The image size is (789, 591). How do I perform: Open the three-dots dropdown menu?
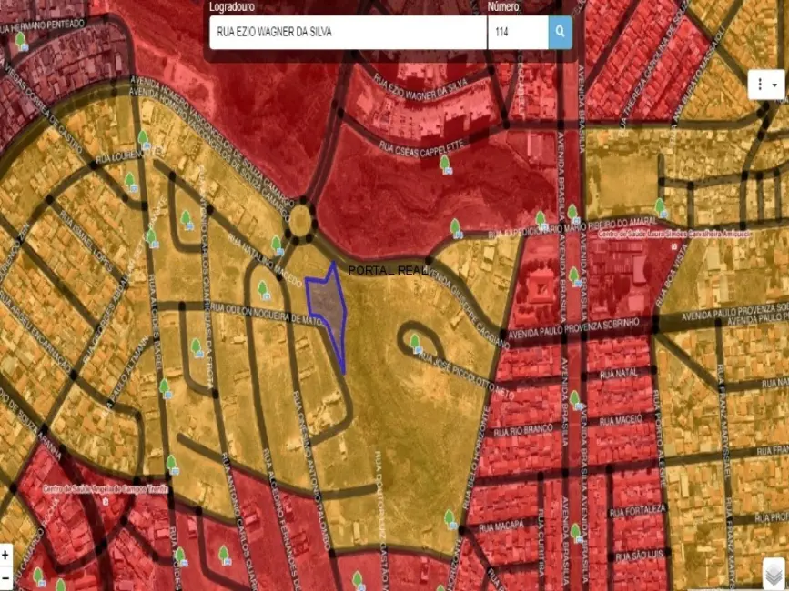(x=765, y=85)
